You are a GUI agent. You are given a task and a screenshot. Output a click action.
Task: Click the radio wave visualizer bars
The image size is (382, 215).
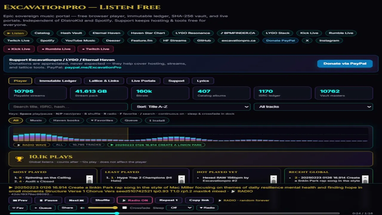(x=191, y=134)
